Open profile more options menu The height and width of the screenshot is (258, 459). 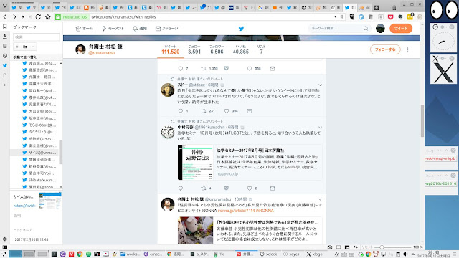pyautogui.click(x=407, y=49)
